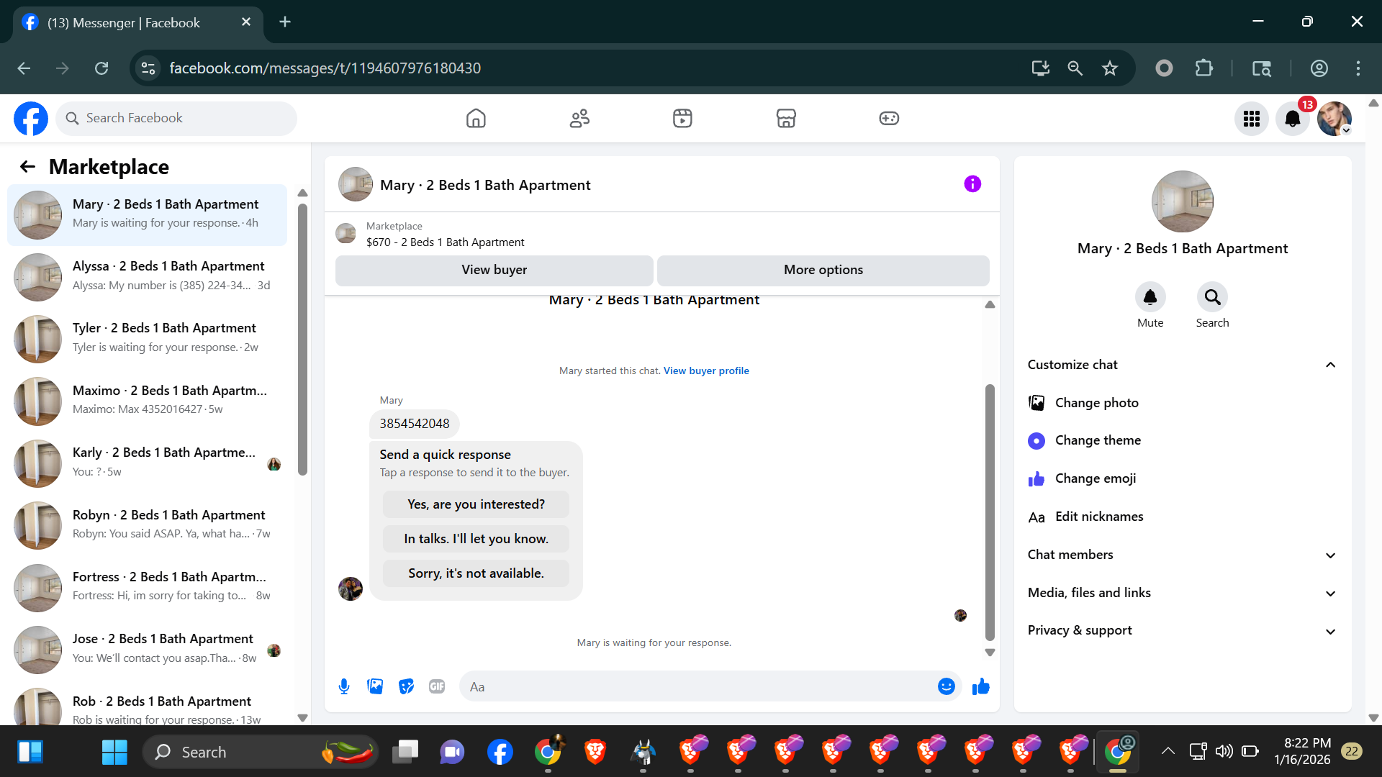Expand the Chat members section

(1330, 555)
